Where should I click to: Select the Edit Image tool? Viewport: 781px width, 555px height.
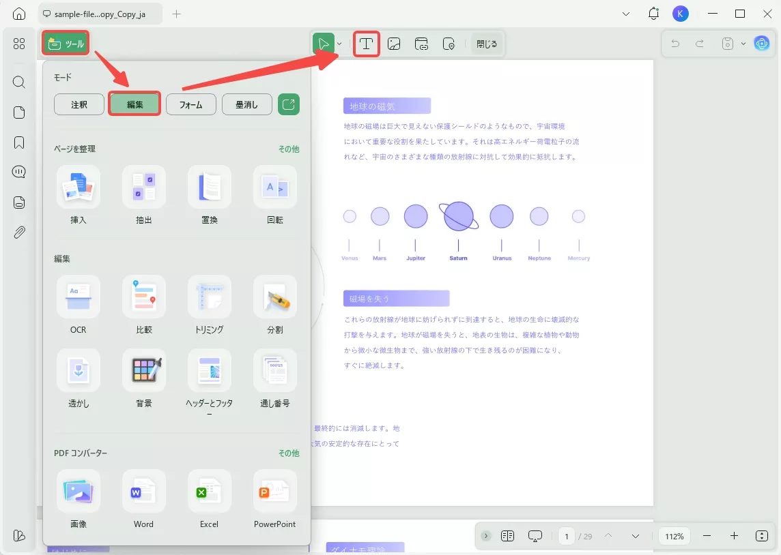(x=394, y=43)
